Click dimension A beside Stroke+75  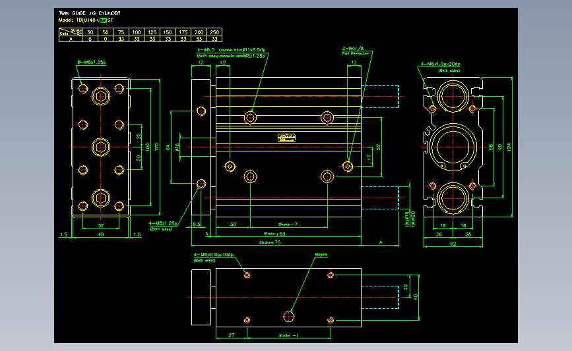coord(381,242)
